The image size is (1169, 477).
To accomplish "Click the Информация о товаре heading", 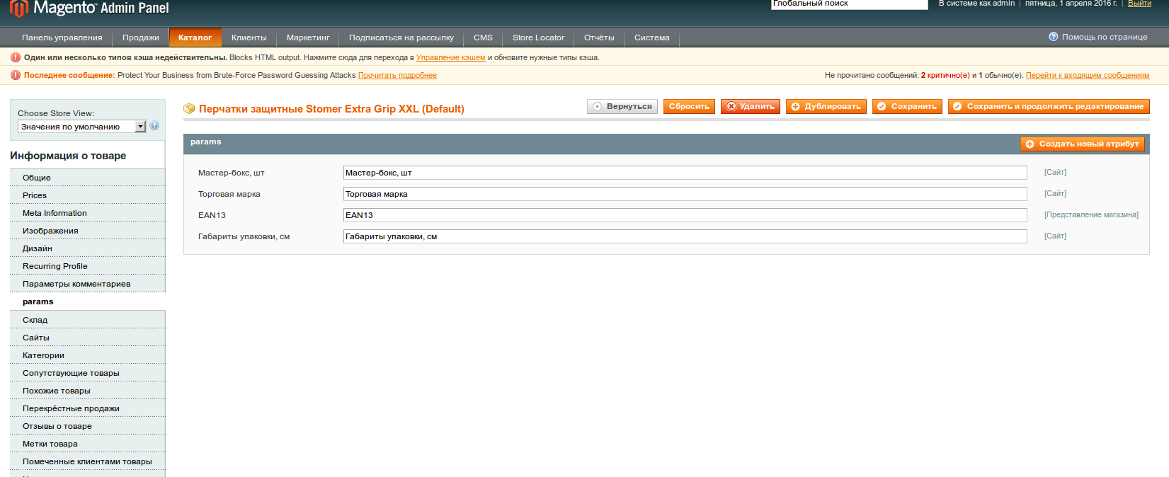I will tap(68, 156).
